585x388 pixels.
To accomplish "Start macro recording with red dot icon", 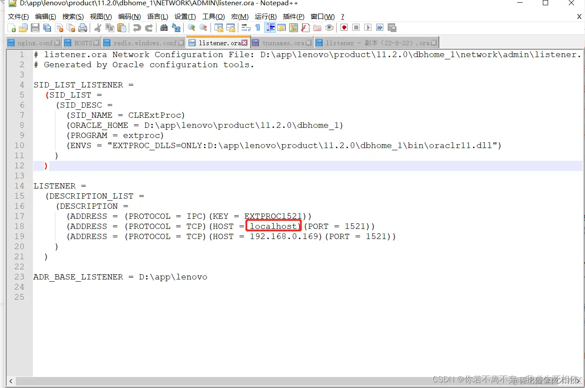I will pyautogui.click(x=344, y=28).
